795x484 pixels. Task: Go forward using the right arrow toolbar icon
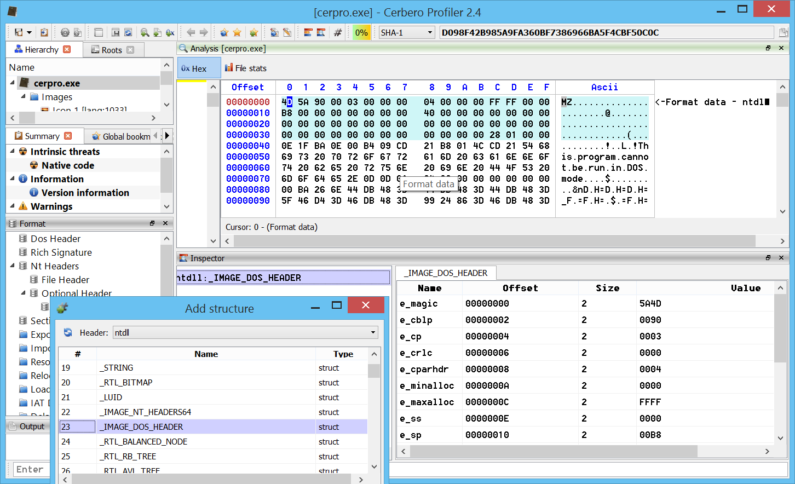(204, 32)
